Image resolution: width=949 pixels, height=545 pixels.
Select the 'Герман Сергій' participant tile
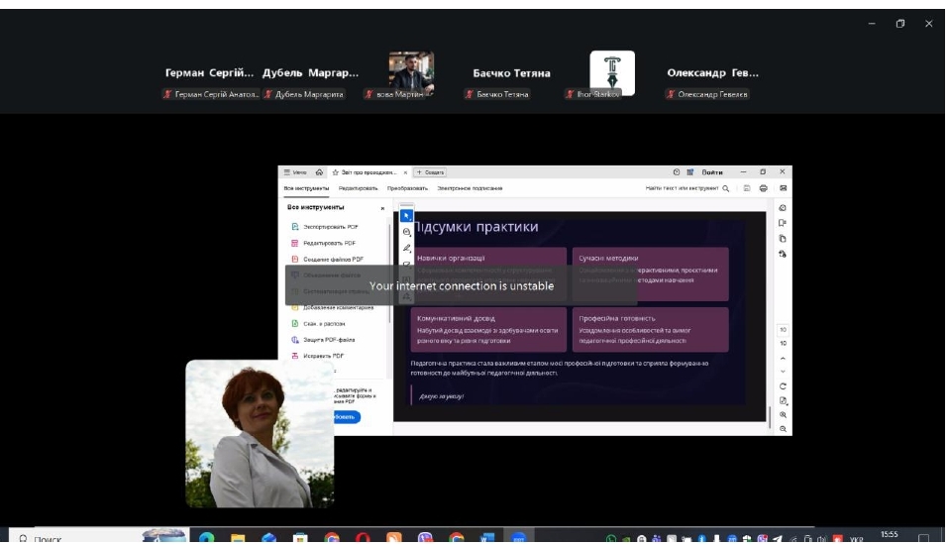(x=209, y=77)
